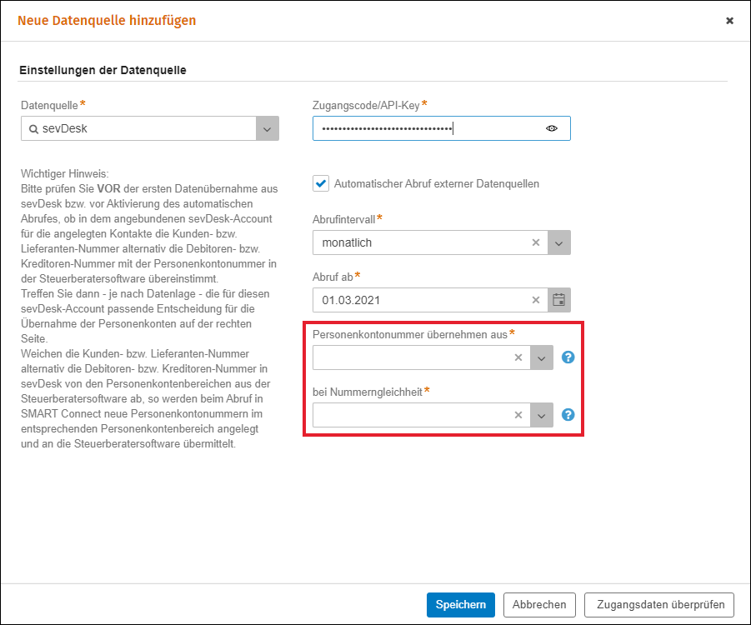Viewport: 751px width, 625px height.
Task: Open the help icon next to Personenkontonummer übernehmen aus
Action: 568,357
